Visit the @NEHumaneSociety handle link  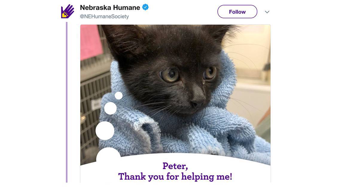pos(104,16)
